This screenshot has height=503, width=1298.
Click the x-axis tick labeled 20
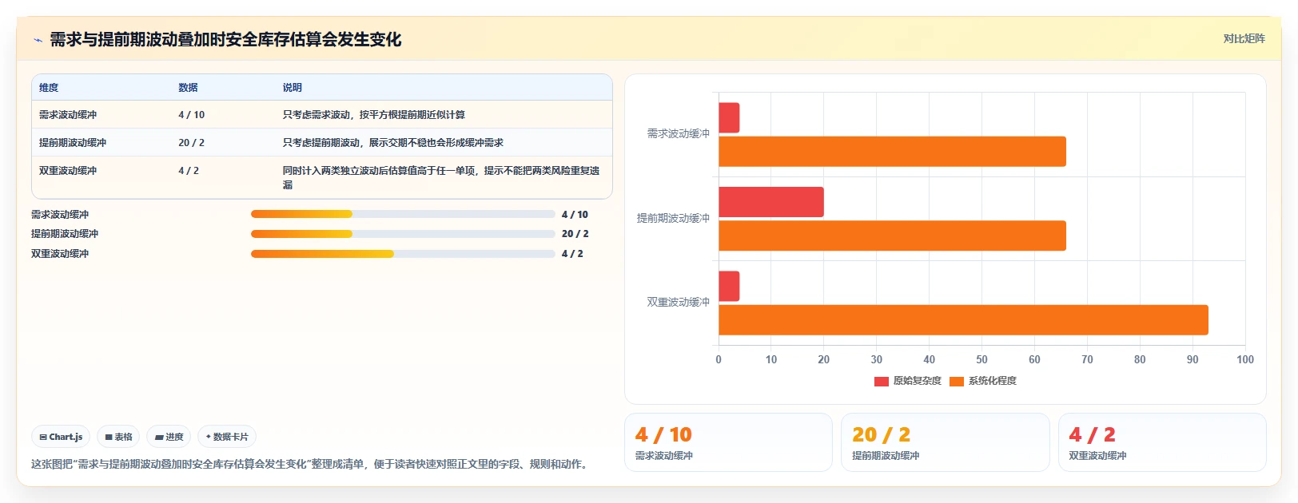(824, 360)
